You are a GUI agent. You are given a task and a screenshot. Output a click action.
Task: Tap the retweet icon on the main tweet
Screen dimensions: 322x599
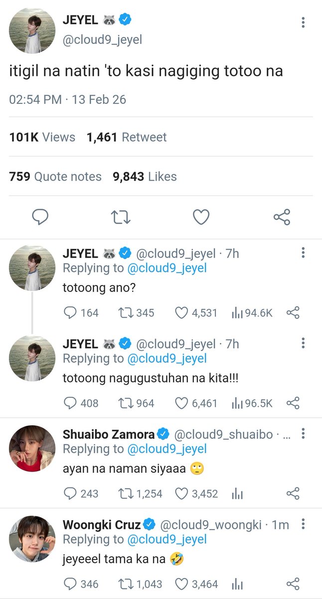pos(120,217)
